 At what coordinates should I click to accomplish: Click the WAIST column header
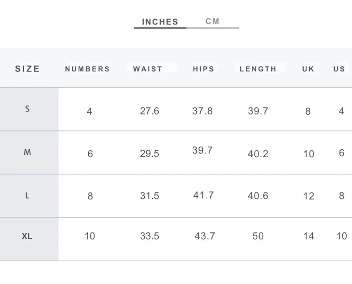147,69
